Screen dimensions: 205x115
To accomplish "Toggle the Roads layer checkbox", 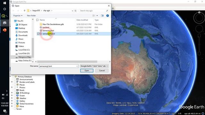I will click(15, 90).
